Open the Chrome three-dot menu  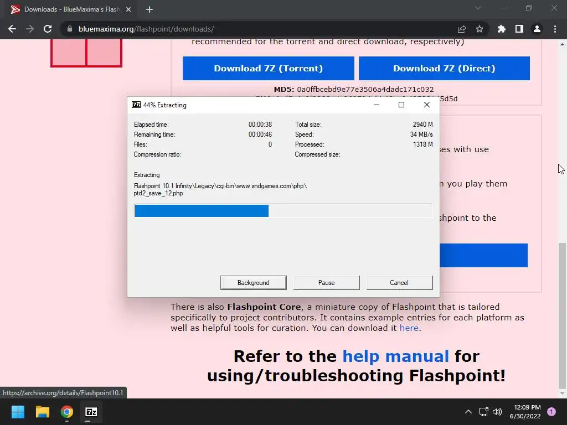[x=555, y=29]
